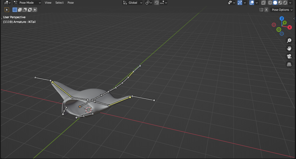The height and width of the screenshot is (159, 296).
Task: Switch to Material Preview shading
Action: point(280,3)
